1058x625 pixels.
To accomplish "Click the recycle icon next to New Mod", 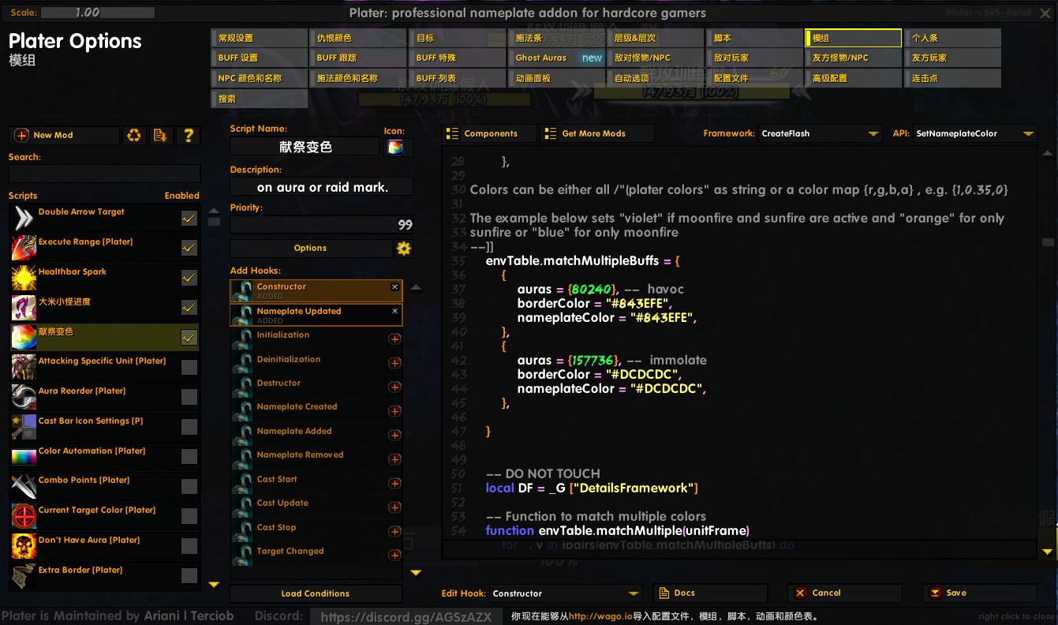I will point(134,136).
